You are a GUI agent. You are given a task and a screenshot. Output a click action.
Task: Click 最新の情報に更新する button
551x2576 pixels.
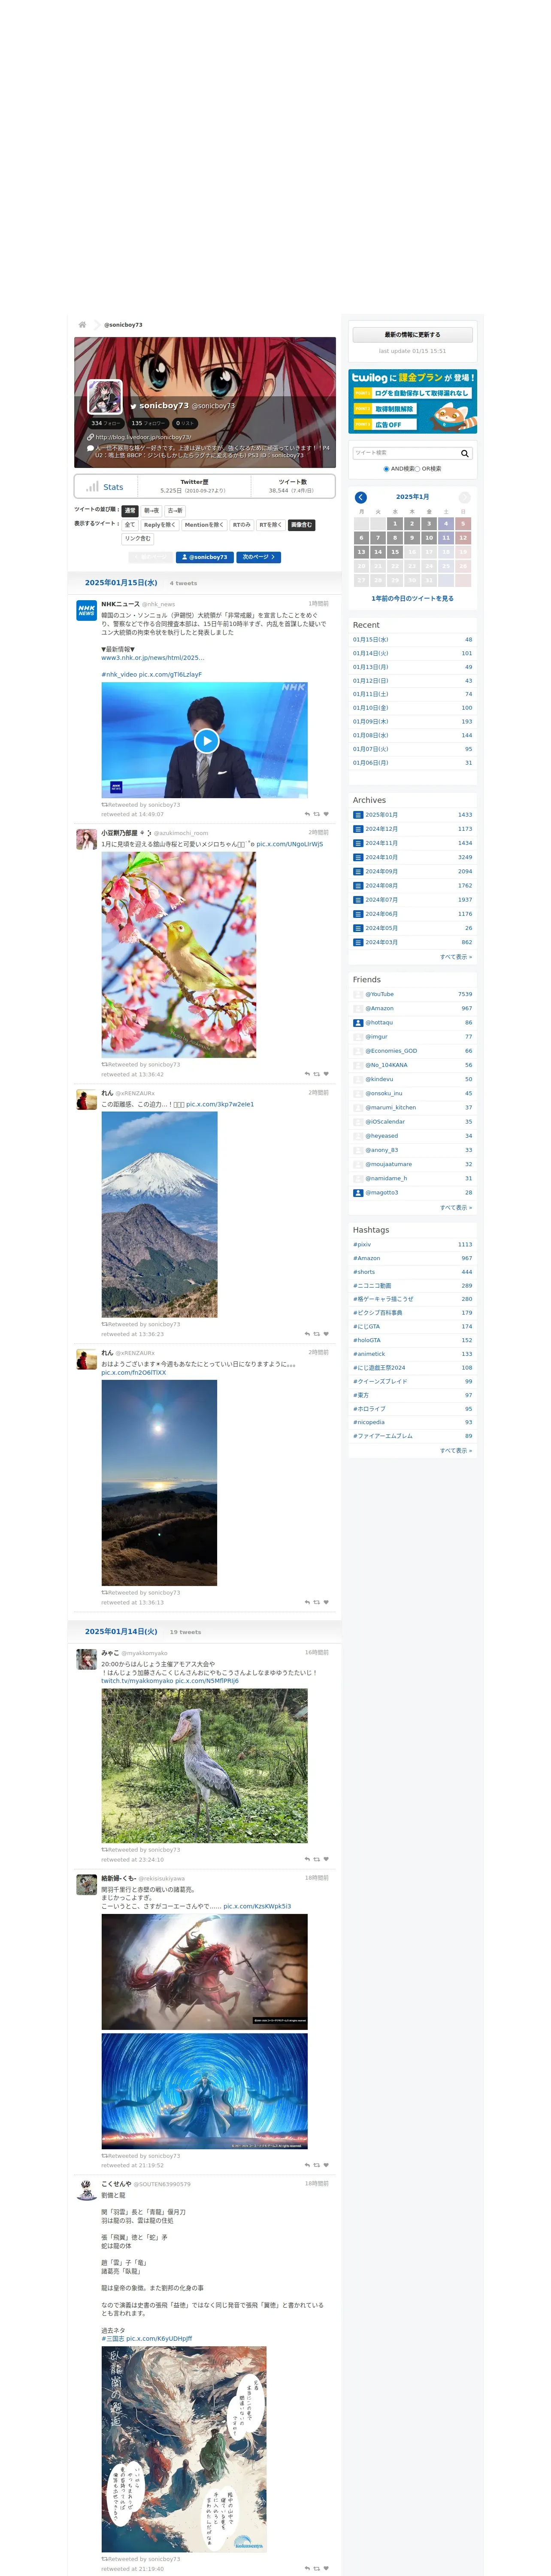pos(412,335)
